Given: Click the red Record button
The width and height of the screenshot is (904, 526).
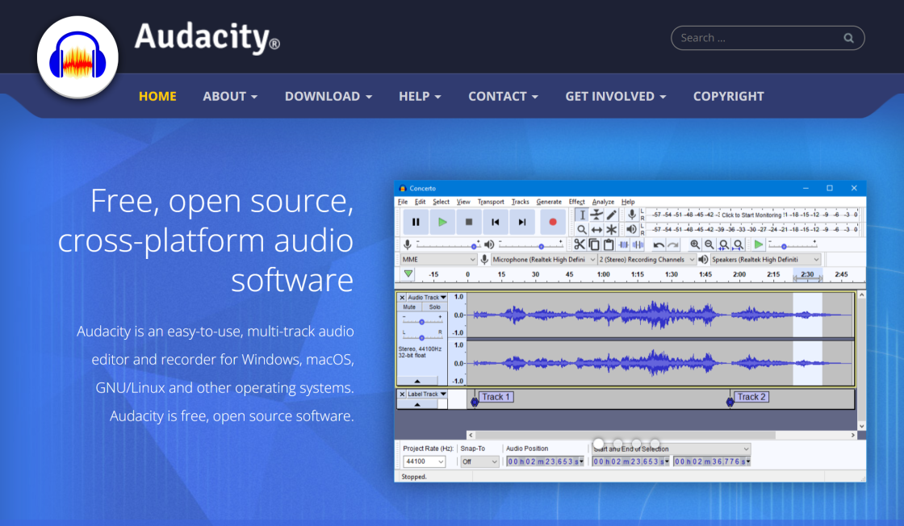Looking at the screenshot, I should coord(552,222).
